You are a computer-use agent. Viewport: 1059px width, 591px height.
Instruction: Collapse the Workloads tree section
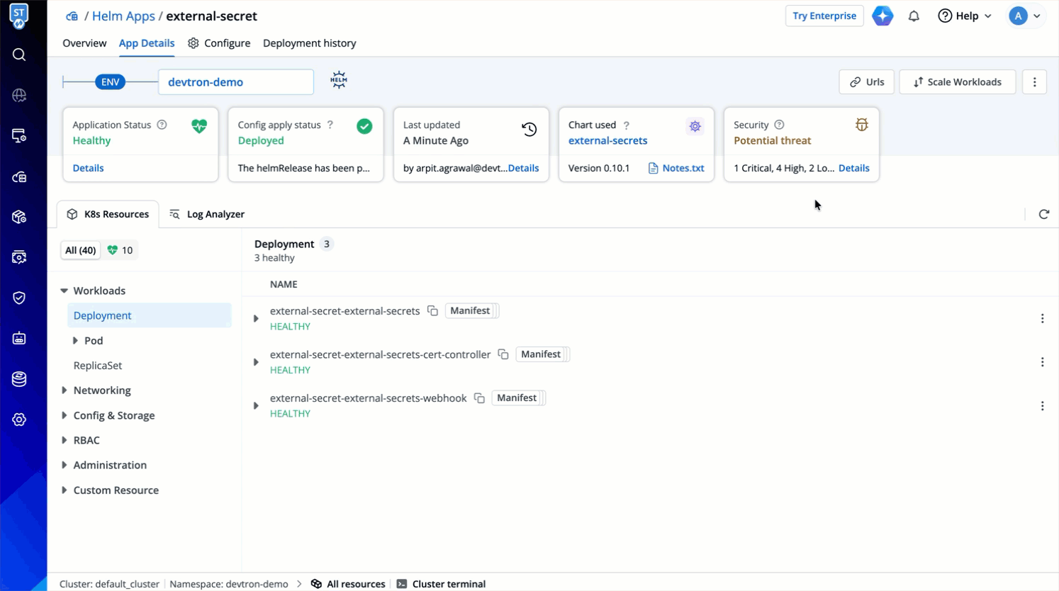click(65, 291)
